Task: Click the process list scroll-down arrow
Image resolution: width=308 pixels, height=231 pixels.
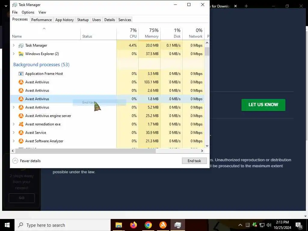Action: pos(207,146)
